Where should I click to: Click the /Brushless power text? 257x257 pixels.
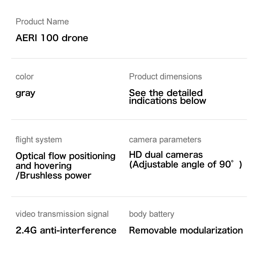(x=53, y=176)
